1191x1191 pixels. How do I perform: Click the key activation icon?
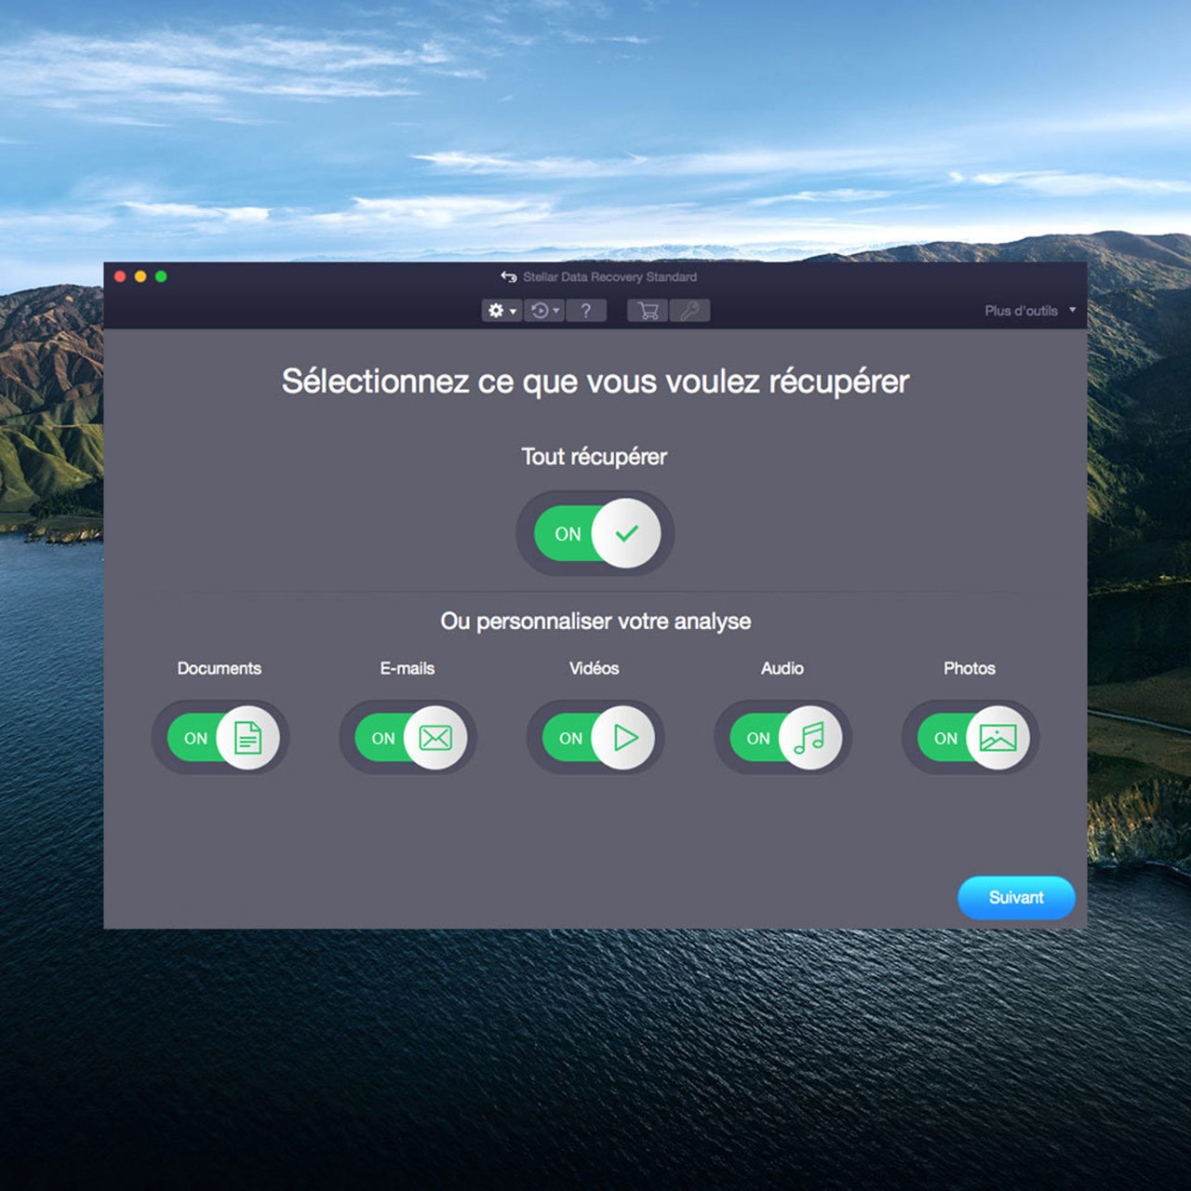click(689, 311)
